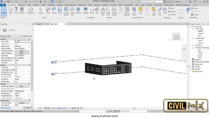Screen dimensions: 209x118
Task: Choose the Room Separator tool
Action: tap(127, 11)
